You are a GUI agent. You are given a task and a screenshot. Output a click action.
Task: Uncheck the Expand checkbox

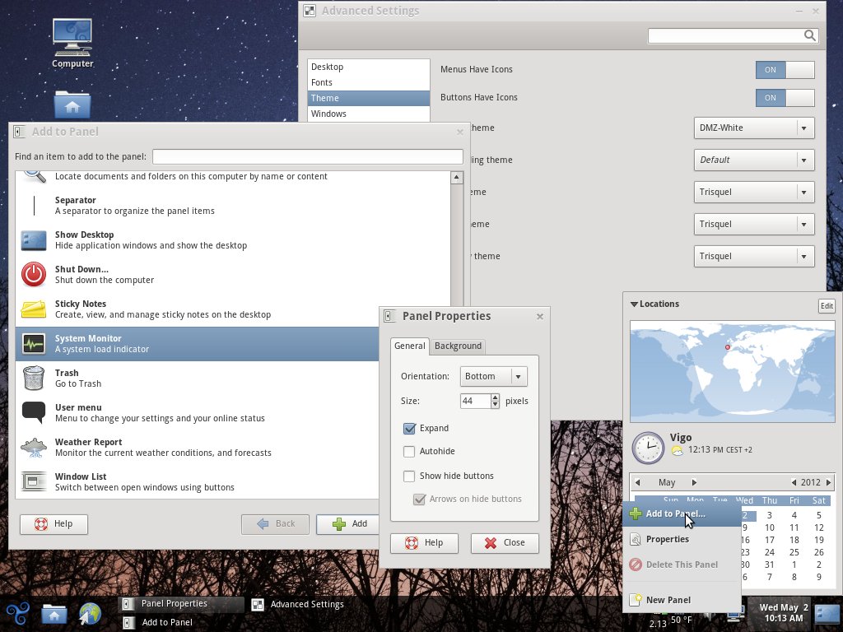[x=409, y=429]
